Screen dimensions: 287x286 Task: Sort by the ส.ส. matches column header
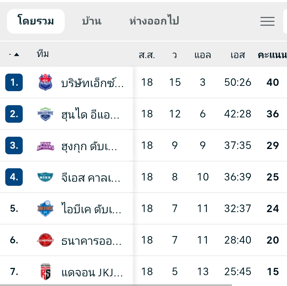click(x=147, y=55)
